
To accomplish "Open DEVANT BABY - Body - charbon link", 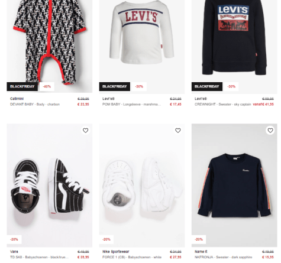I will (35, 105).
